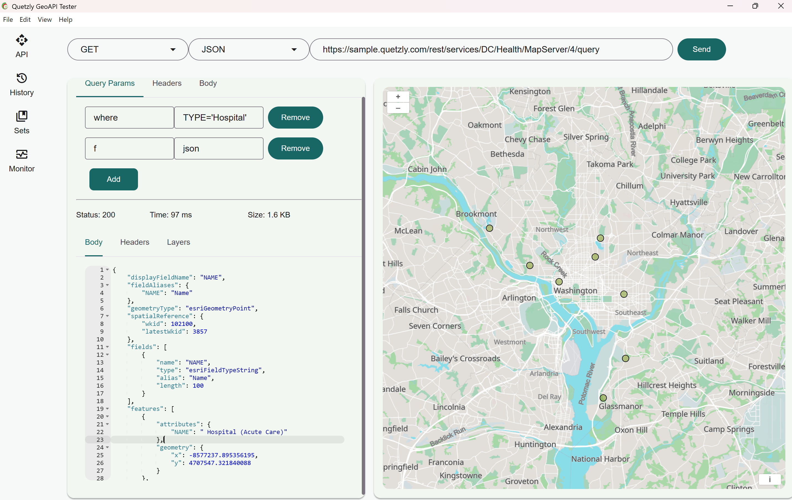
Task: Click the request URL input field
Action: 490,49
